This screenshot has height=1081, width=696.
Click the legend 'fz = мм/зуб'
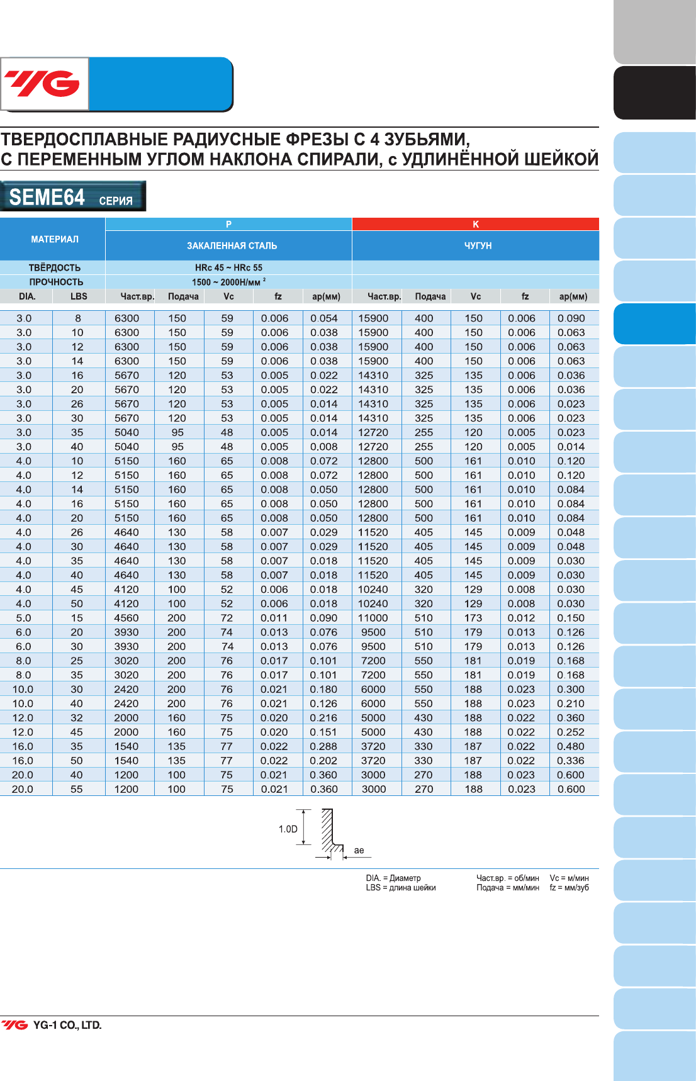(x=570, y=888)
